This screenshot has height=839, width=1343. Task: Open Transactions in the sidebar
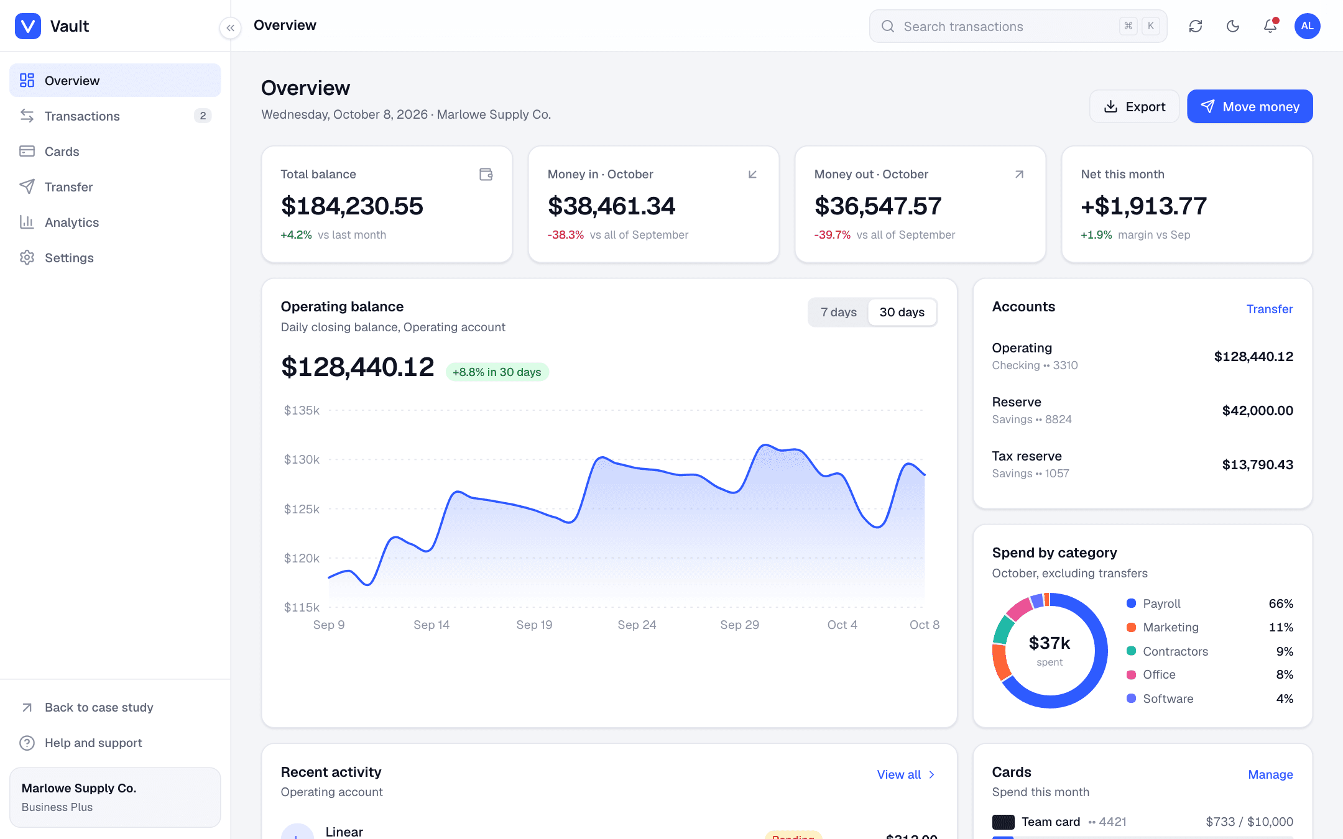tap(115, 116)
